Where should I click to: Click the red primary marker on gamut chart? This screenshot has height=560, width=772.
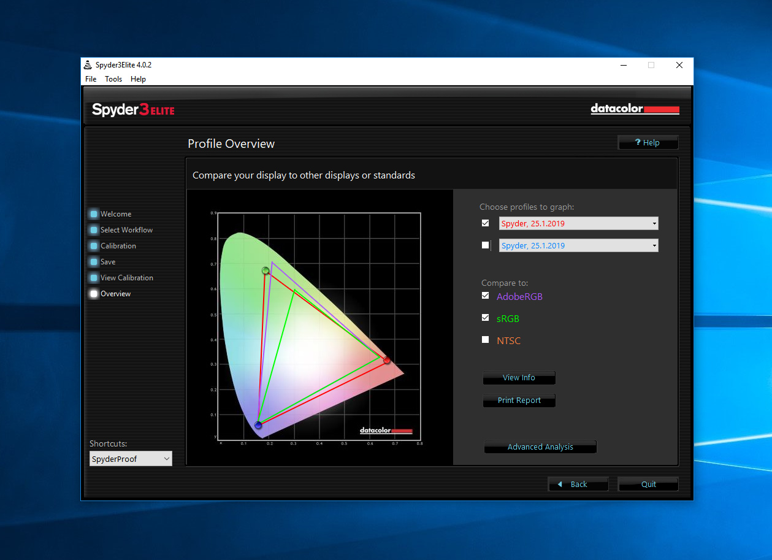[x=386, y=360]
